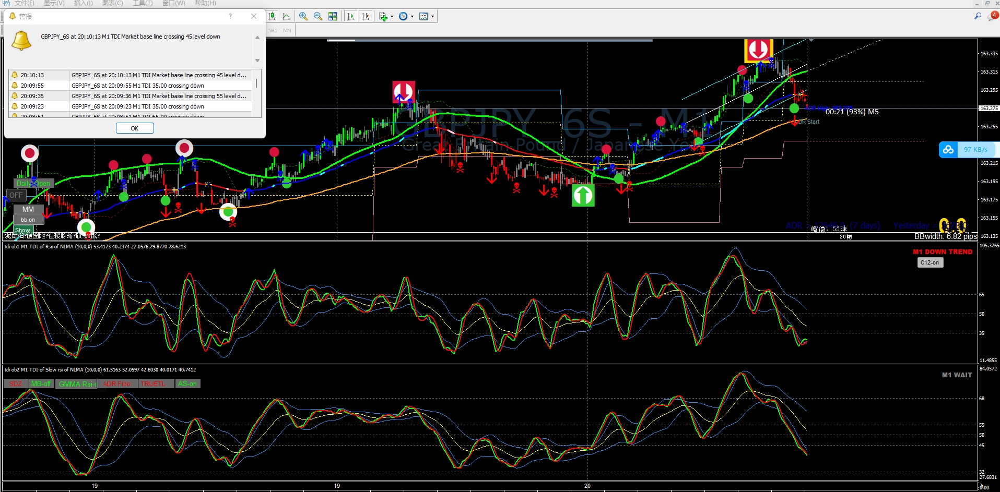Click the M1 WAIT label
The width and height of the screenshot is (1000, 492).
(x=957, y=375)
